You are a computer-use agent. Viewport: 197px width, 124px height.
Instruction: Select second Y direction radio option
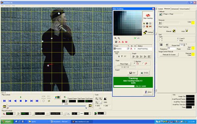point(143,63)
